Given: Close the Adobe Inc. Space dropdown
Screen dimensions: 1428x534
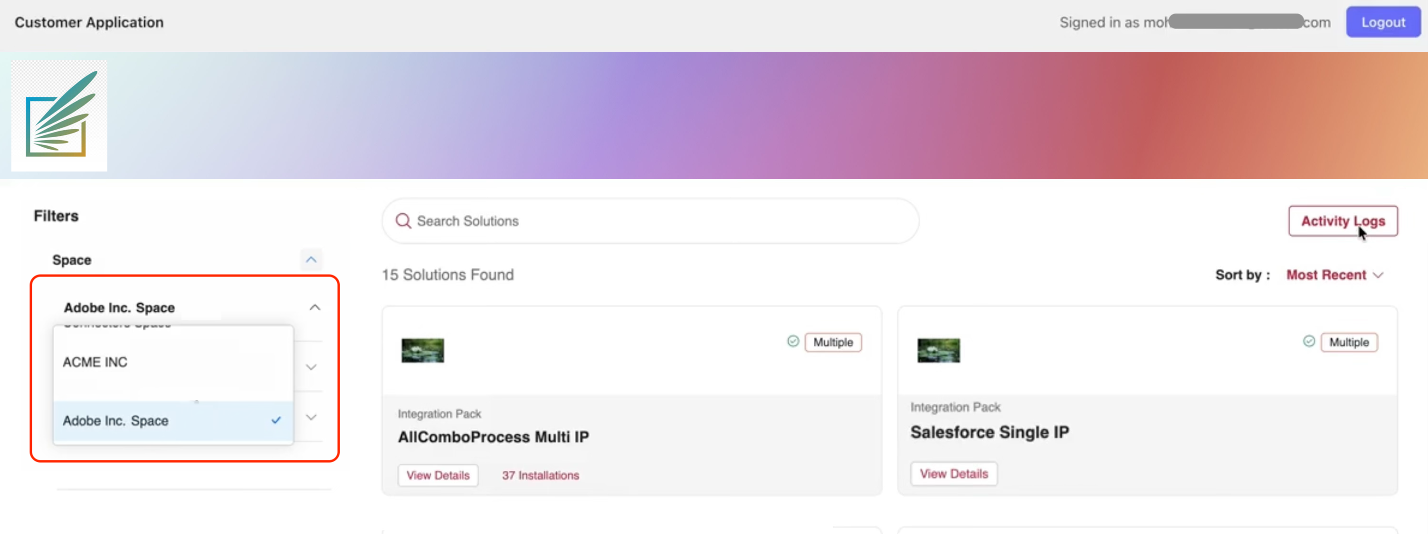Looking at the screenshot, I should coord(314,307).
